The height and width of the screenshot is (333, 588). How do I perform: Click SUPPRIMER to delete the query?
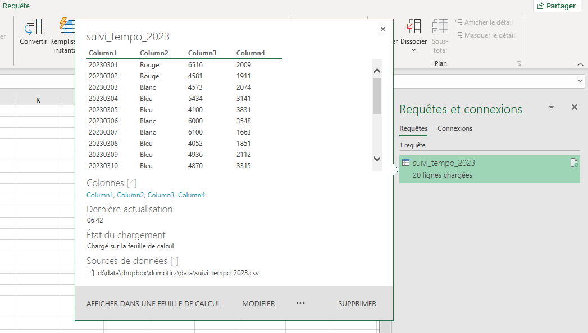coord(357,304)
